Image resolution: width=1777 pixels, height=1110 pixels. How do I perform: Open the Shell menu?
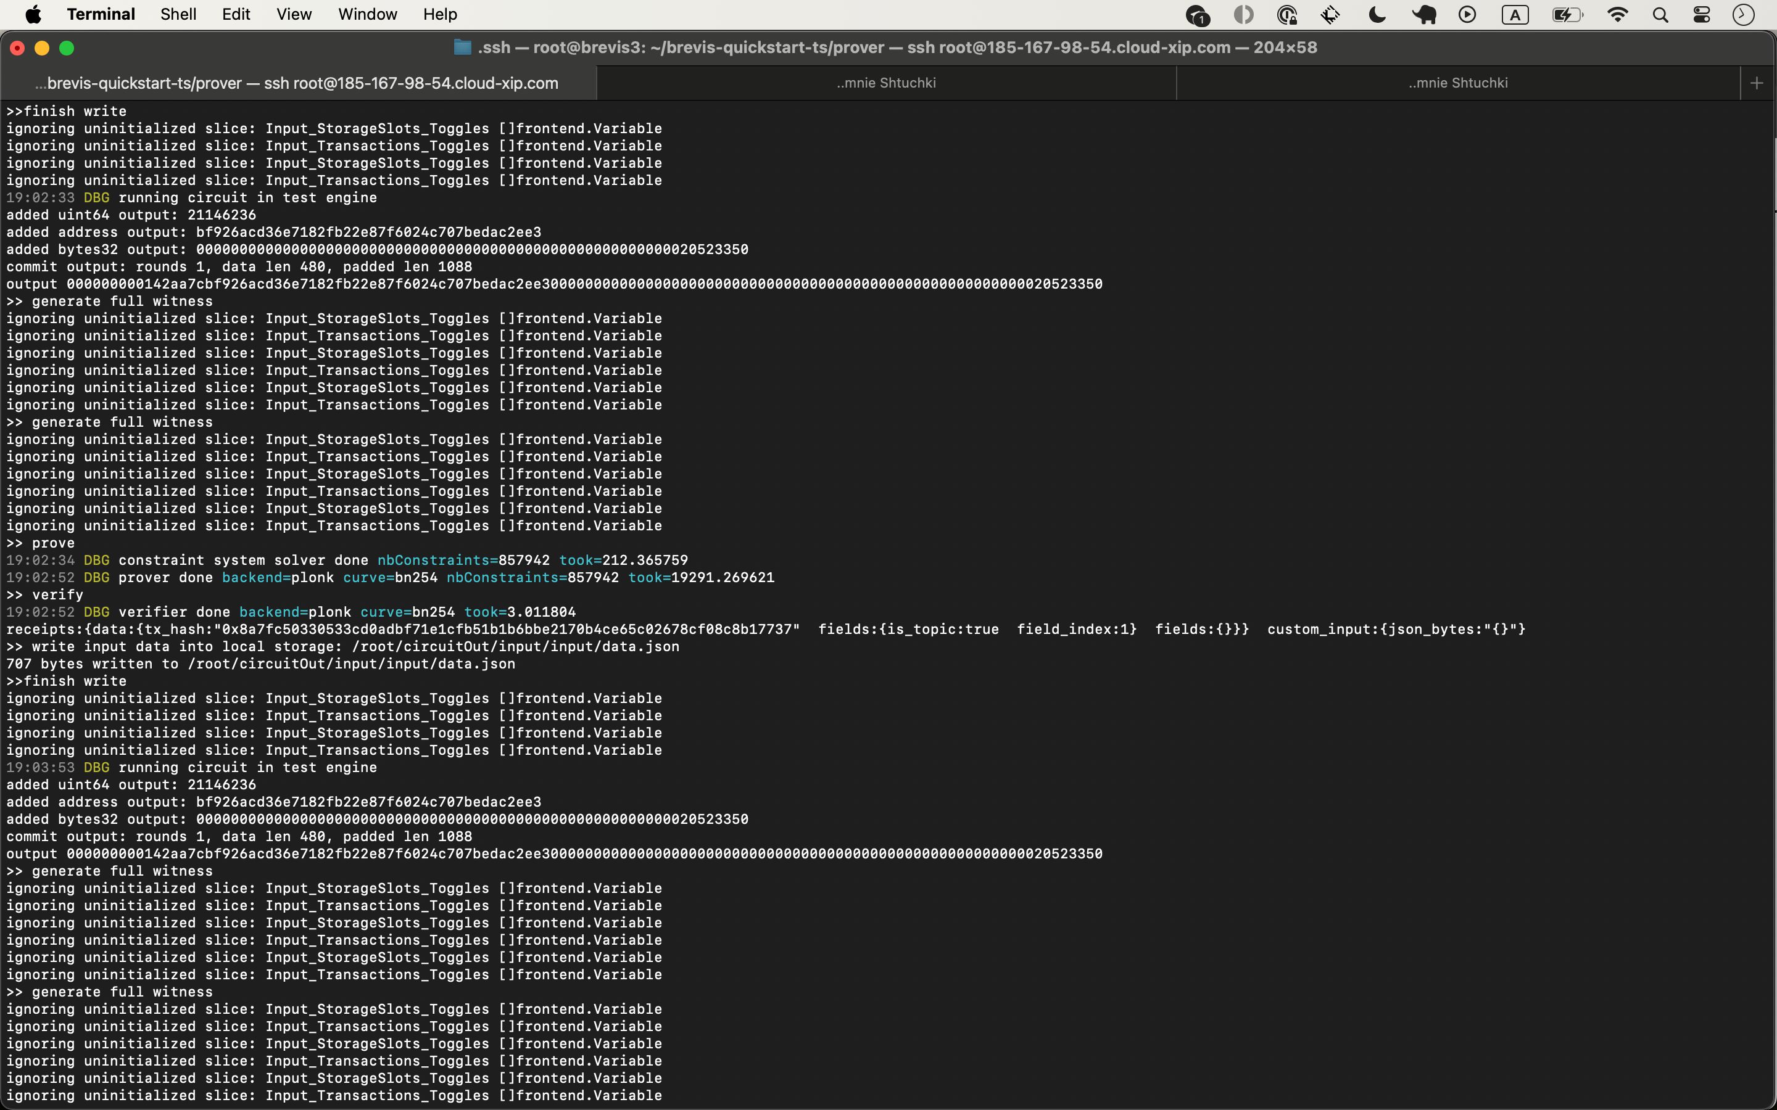click(178, 15)
